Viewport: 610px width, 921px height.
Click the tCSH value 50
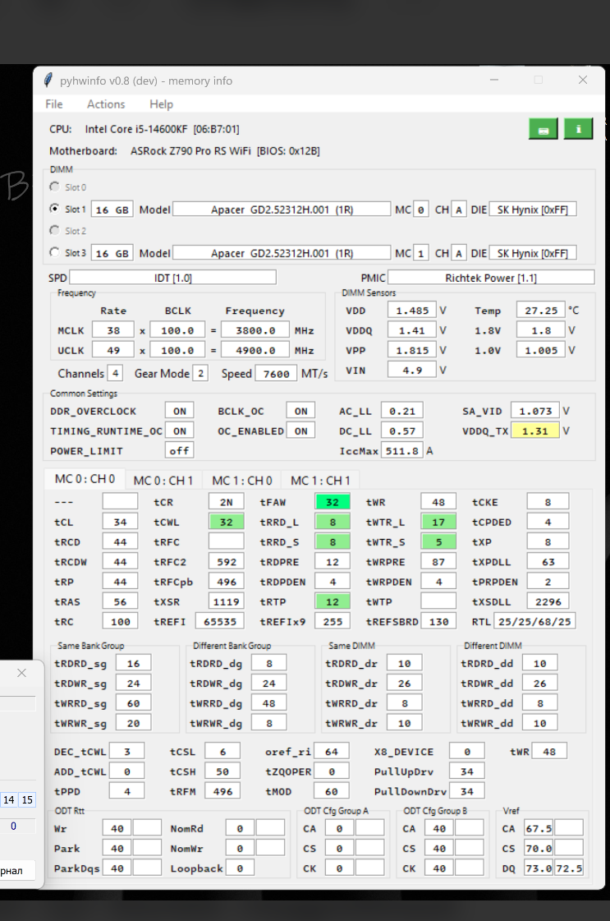tap(222, 771)
